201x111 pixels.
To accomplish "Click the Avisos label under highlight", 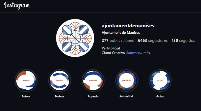I will [26, 96].
